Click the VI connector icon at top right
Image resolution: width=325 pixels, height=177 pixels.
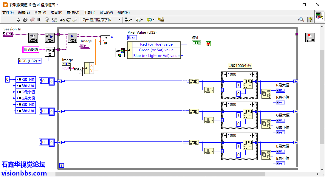click(x=319, y=16)
